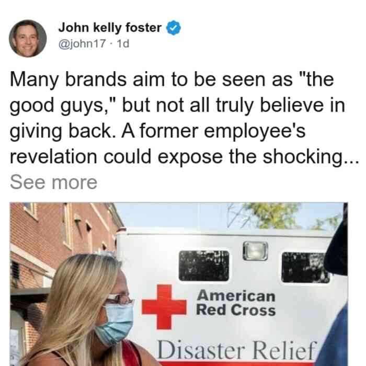The image size is (366, 366).
Task: Open the John kelly foster display name
Action: [110, 28]
